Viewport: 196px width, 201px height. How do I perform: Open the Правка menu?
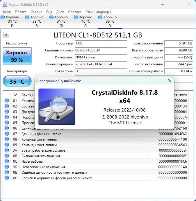(x=21, y=12)
